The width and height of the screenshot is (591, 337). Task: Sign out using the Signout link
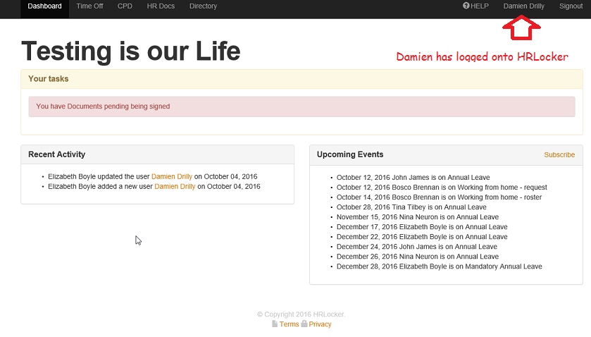click(571, 6)
